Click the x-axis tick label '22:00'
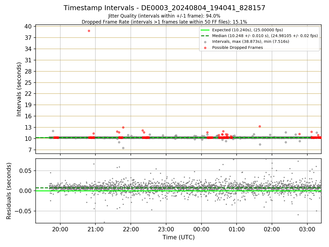 pos(131,229)
